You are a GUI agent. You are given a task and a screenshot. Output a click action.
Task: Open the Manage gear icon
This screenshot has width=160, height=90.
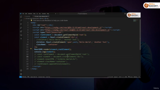[x=21, y=74]
